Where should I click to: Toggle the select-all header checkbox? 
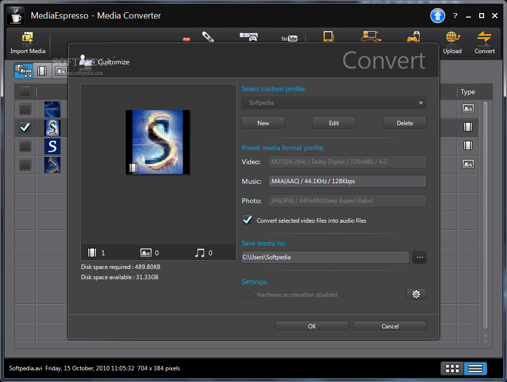click(25, 92)
